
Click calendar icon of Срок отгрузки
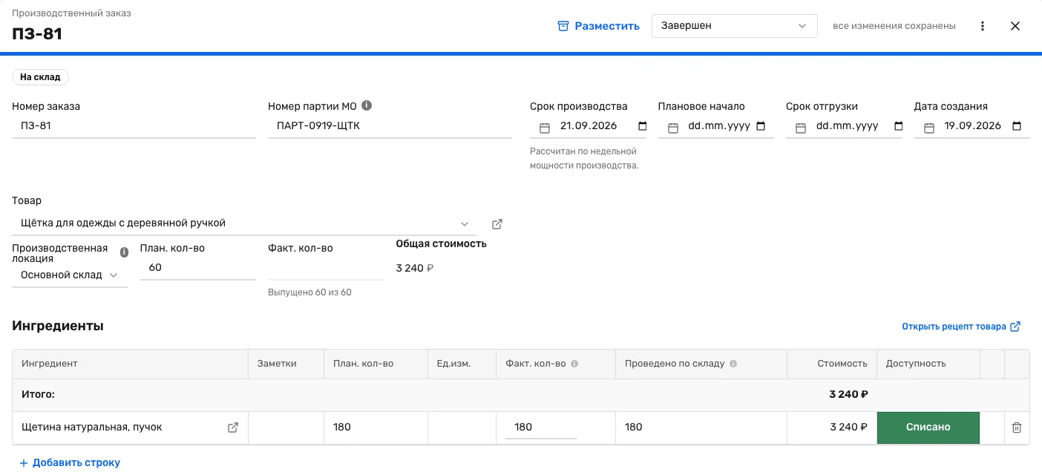click(801, 128)
